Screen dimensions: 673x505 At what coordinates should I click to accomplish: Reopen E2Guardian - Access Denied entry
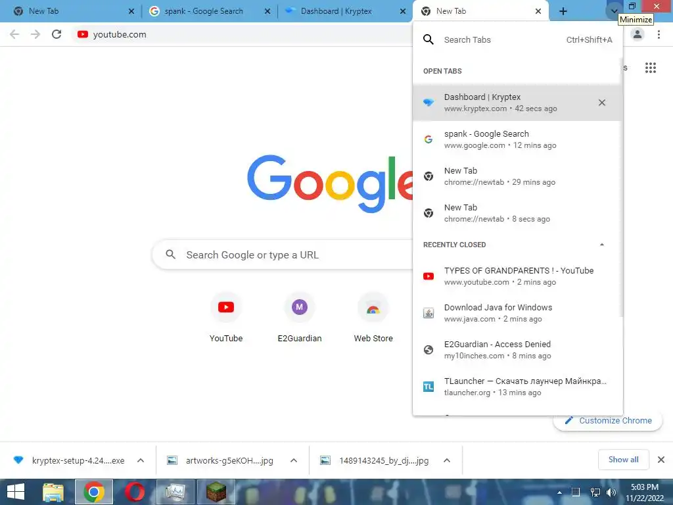(517, 350)
